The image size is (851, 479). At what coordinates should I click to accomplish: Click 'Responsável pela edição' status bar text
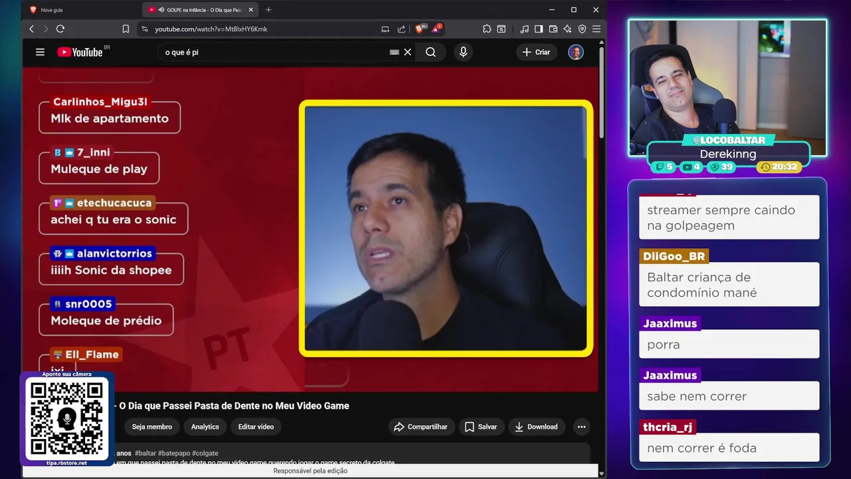310,471
